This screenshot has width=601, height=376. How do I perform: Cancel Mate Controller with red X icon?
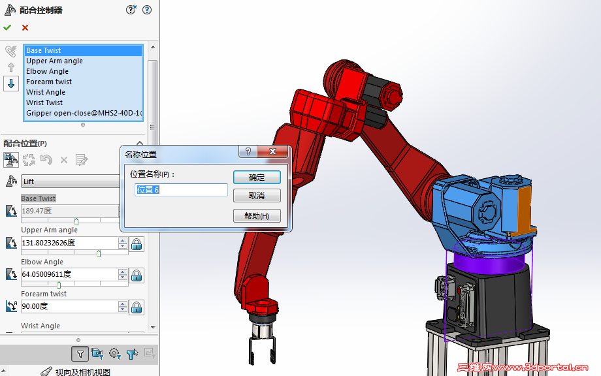25,27
